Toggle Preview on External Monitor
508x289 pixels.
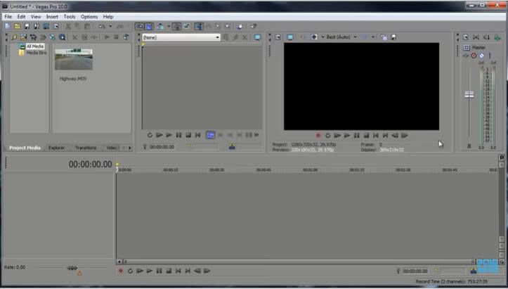coord(290,37)
